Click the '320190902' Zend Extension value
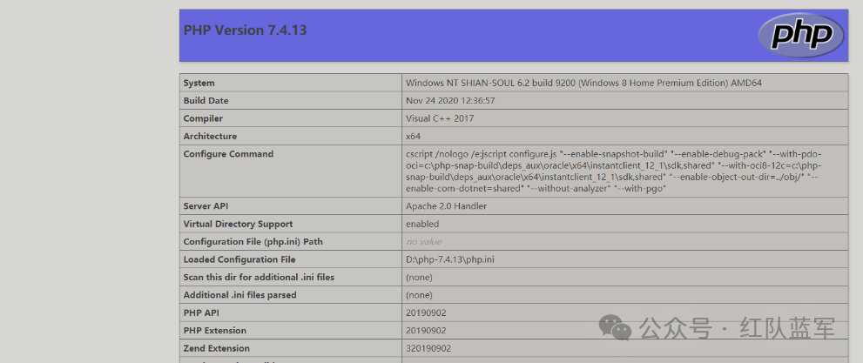 pyautogui.click(x=428, y=347)
